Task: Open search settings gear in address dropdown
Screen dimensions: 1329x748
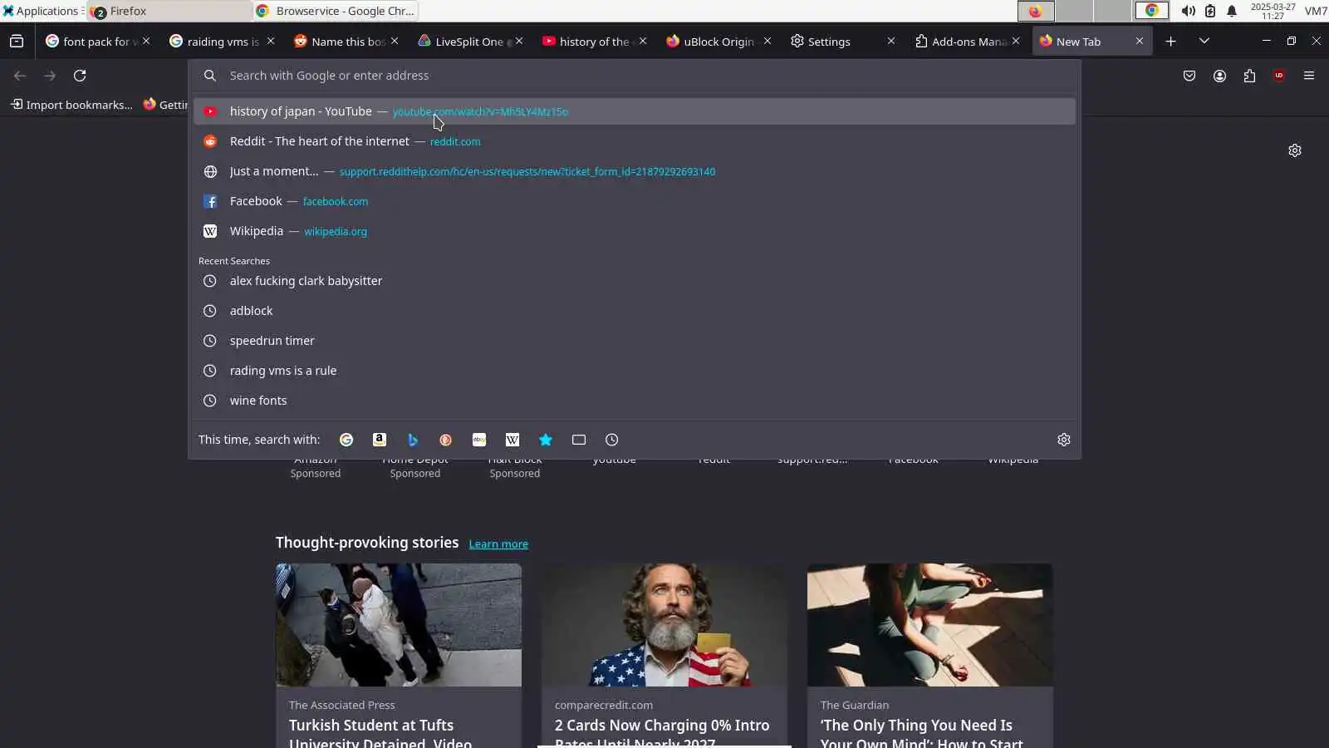Action: tap(1064, 440)
